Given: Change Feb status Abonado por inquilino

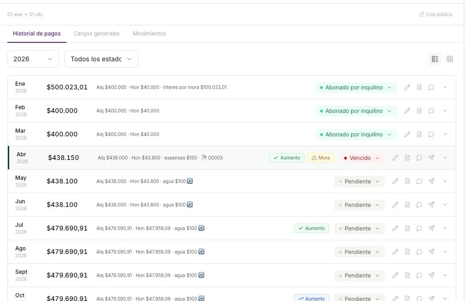Looking at the screenshot, I should coord(356,111).
